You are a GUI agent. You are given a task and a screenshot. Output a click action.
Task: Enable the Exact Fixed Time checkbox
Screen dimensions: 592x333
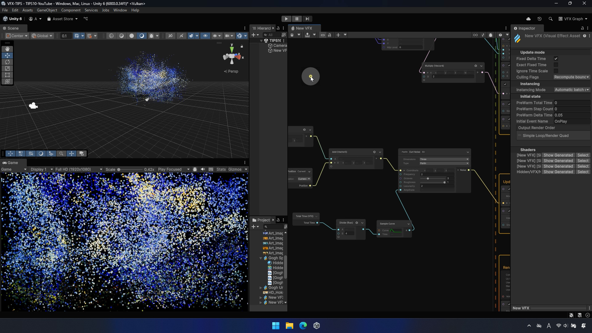point(556,65)
